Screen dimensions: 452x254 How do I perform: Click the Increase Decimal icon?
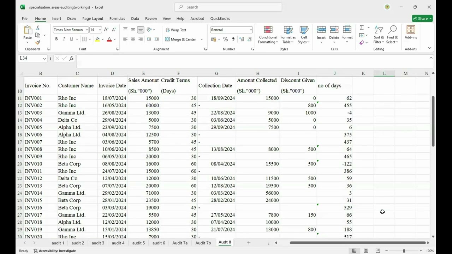[x=242, y=39]
